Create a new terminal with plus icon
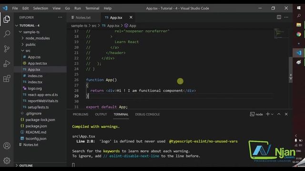The width and height of the screenshot is (305, 171). tap(268, 114)
